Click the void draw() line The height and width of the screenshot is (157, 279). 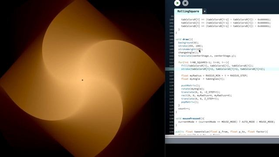tap(184, 39)
